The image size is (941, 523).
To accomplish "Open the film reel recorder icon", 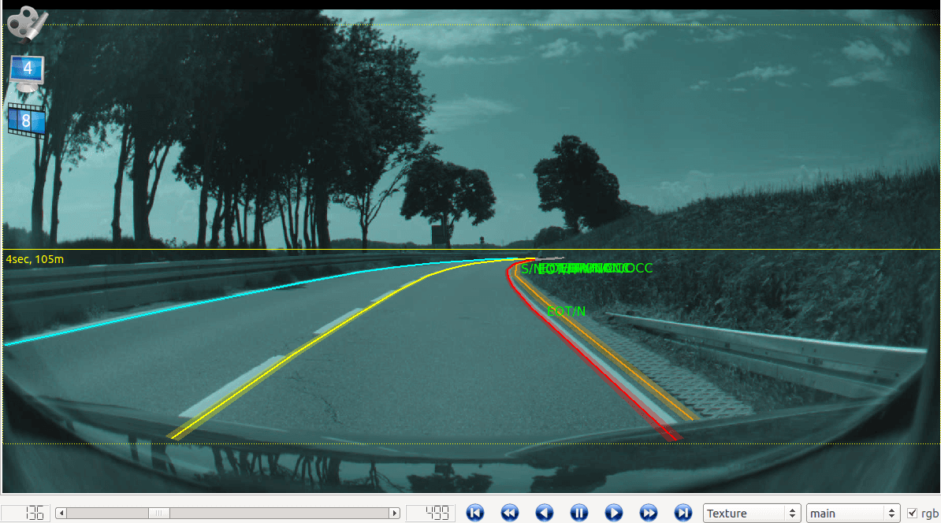I will tap(27, 24).
